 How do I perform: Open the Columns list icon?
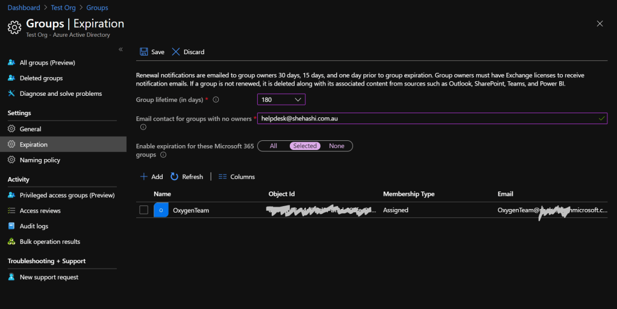tap(222, 176)
